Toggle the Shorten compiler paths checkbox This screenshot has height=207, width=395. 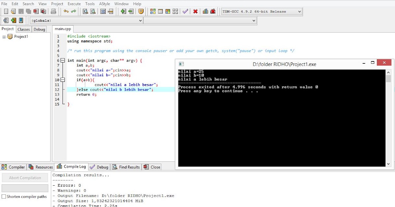point(4,196)
